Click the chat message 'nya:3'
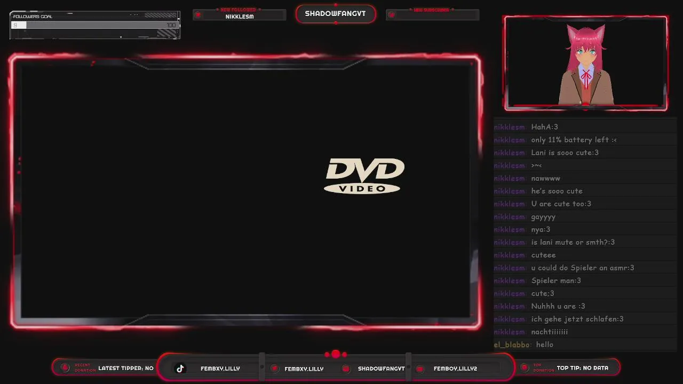 coord(541,229)
